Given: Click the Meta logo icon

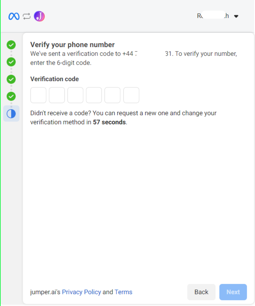Looking at the screenshot, I should pos(14,16).
